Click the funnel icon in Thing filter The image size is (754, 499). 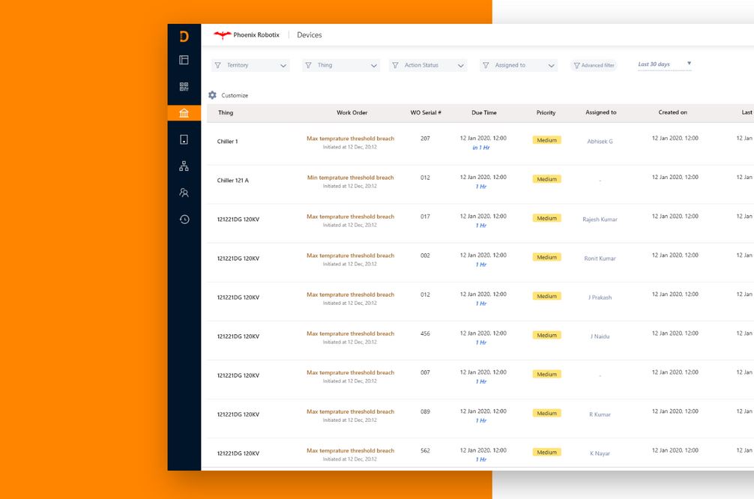tap(308, 65)
